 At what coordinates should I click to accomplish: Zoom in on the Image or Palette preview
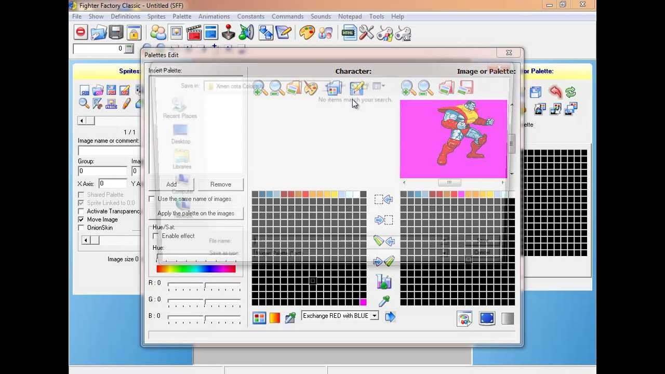pos(408,88)
